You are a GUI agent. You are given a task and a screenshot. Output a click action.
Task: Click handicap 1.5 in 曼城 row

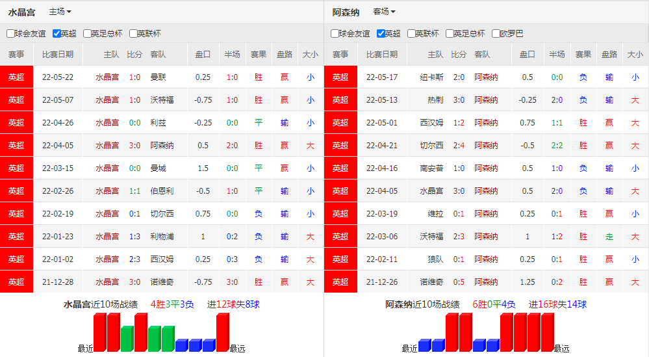(203, 168)
